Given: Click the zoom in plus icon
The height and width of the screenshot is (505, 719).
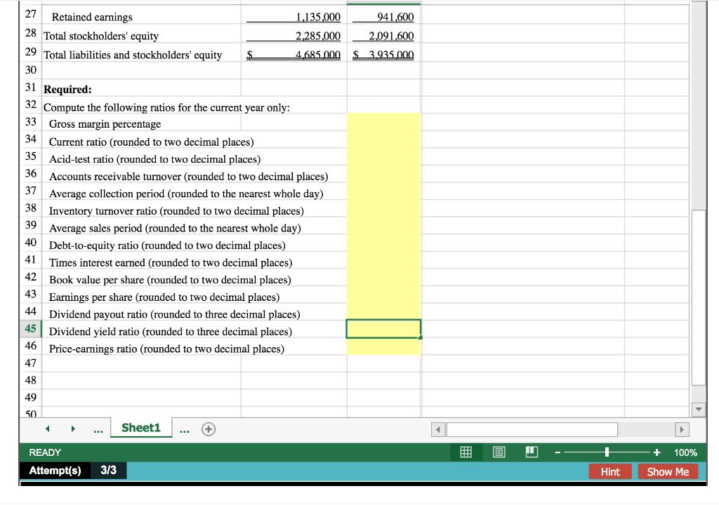Looking at the screenshot, I should click(657, 452).
